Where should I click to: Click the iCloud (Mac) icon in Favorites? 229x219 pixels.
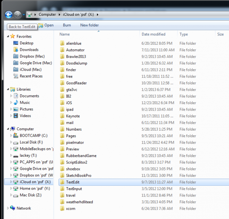16,69
